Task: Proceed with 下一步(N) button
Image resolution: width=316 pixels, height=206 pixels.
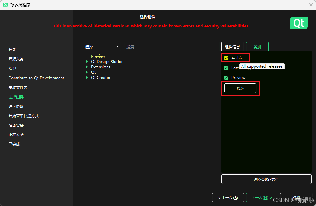Action: click(262, 198)
